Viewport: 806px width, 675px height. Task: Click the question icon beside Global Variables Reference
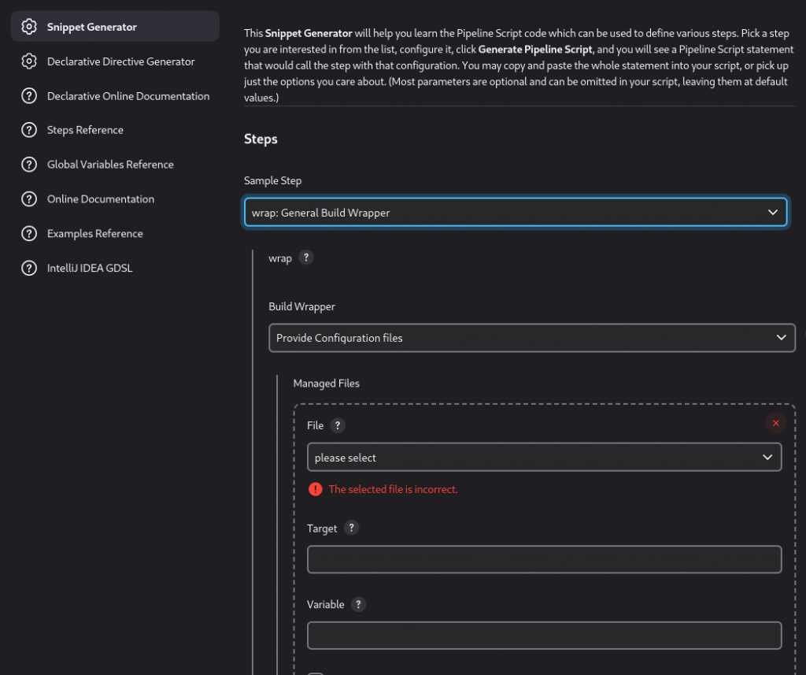click(30, 165)
